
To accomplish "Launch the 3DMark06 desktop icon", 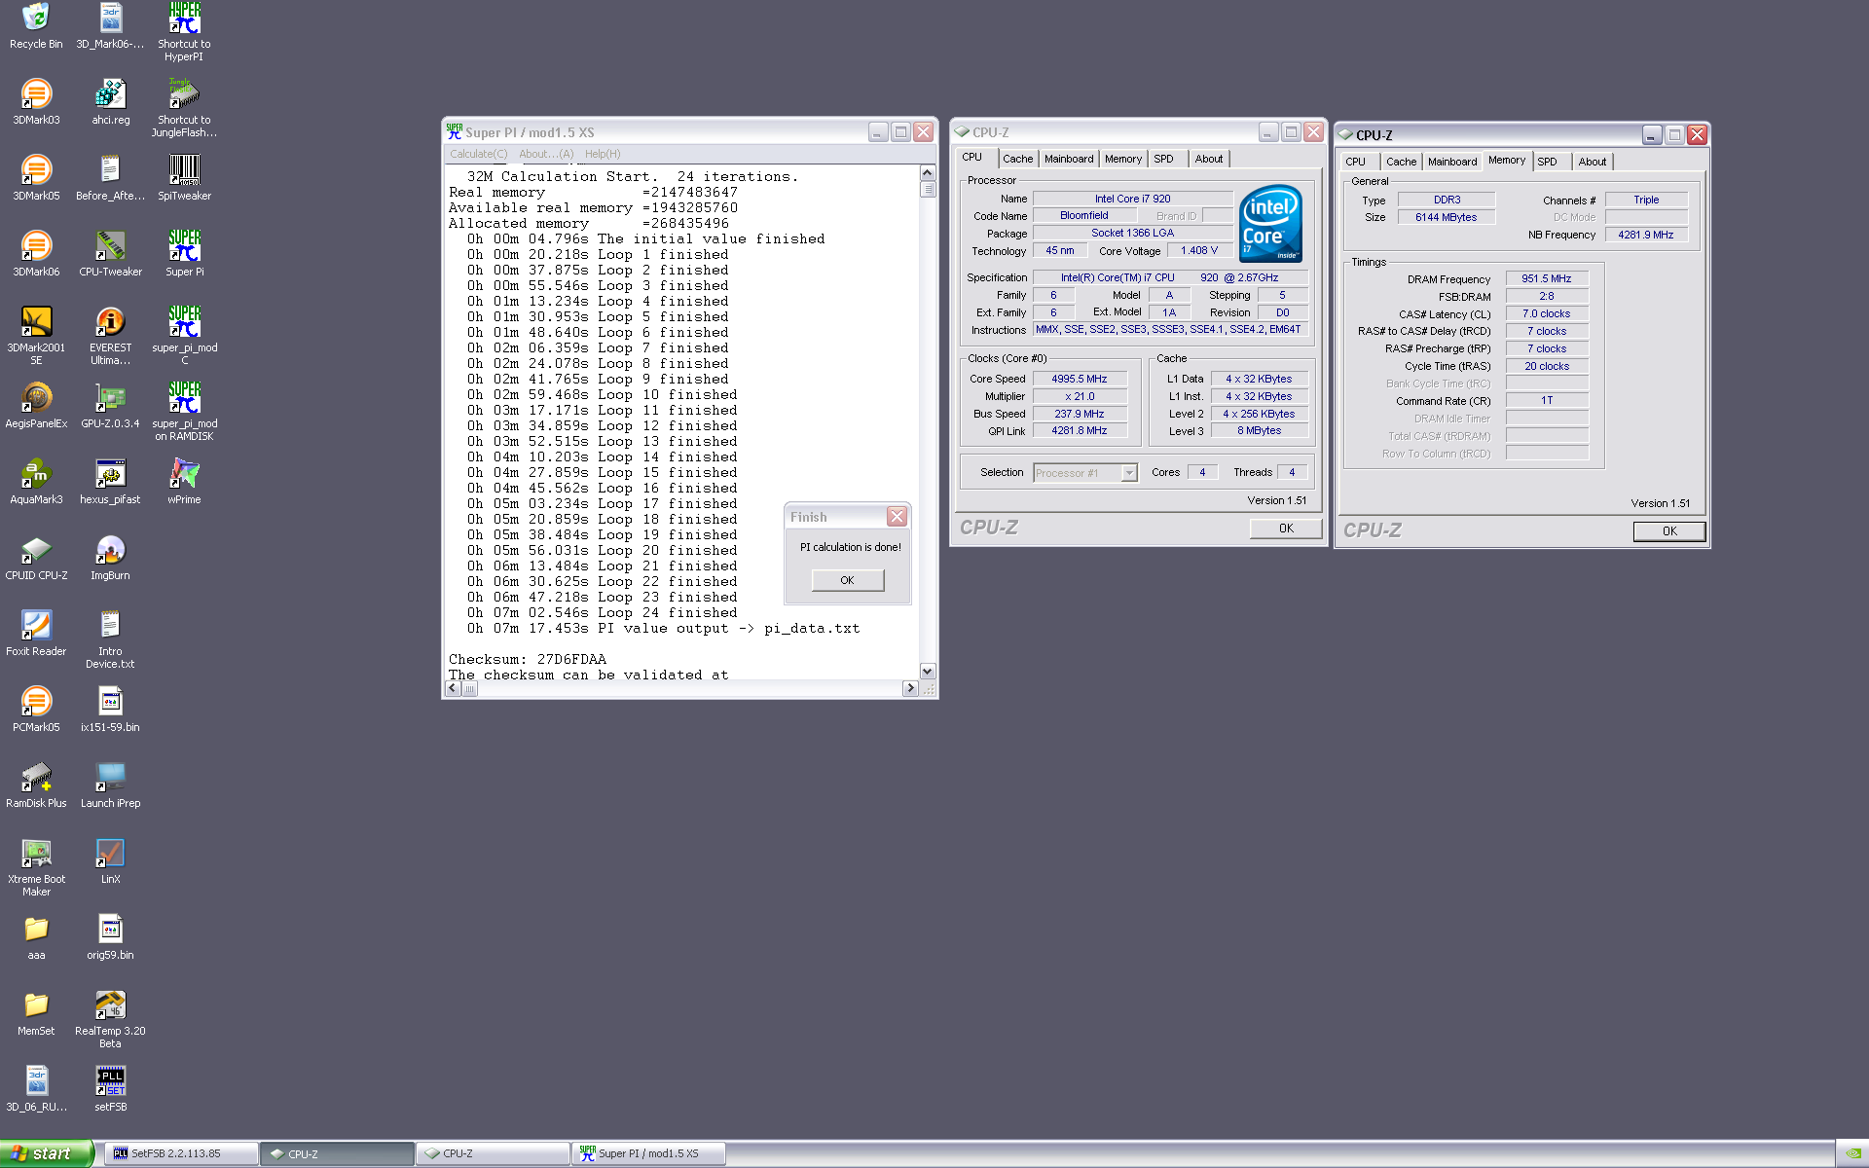I will tap(36, 253).
